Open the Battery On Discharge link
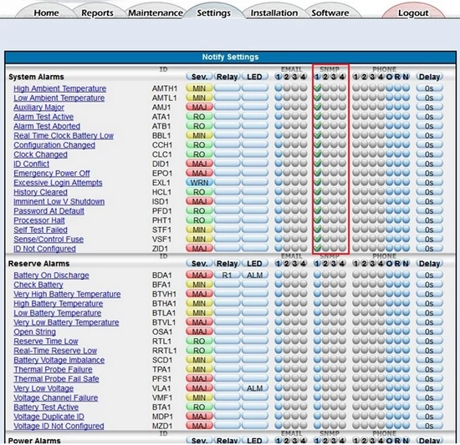Viewport: 460px width, 445px height. [51, 276]
